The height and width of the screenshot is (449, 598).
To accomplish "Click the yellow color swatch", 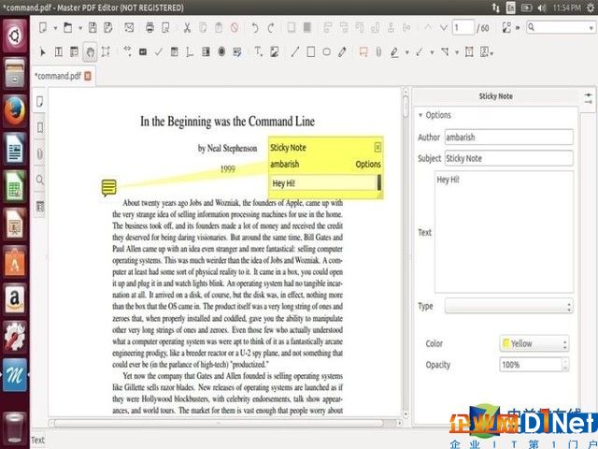I will coord(506,343).
